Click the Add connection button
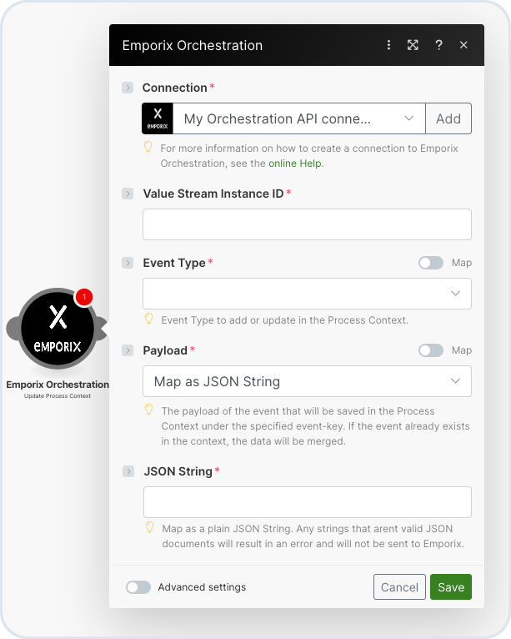The width and height of the screenshot is (511, 639). point(448,118)
